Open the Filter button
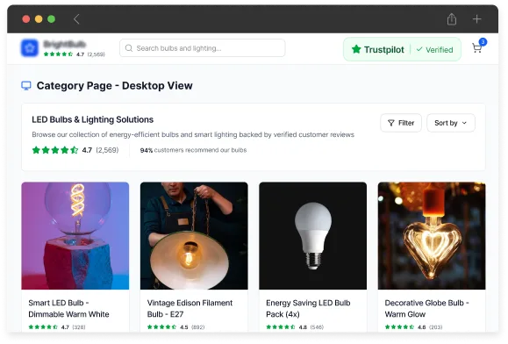 401,123
